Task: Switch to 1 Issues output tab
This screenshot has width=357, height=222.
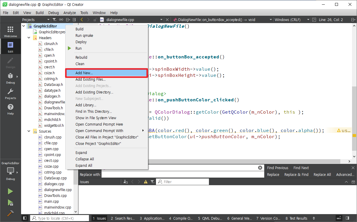Action: click(99, 218)
